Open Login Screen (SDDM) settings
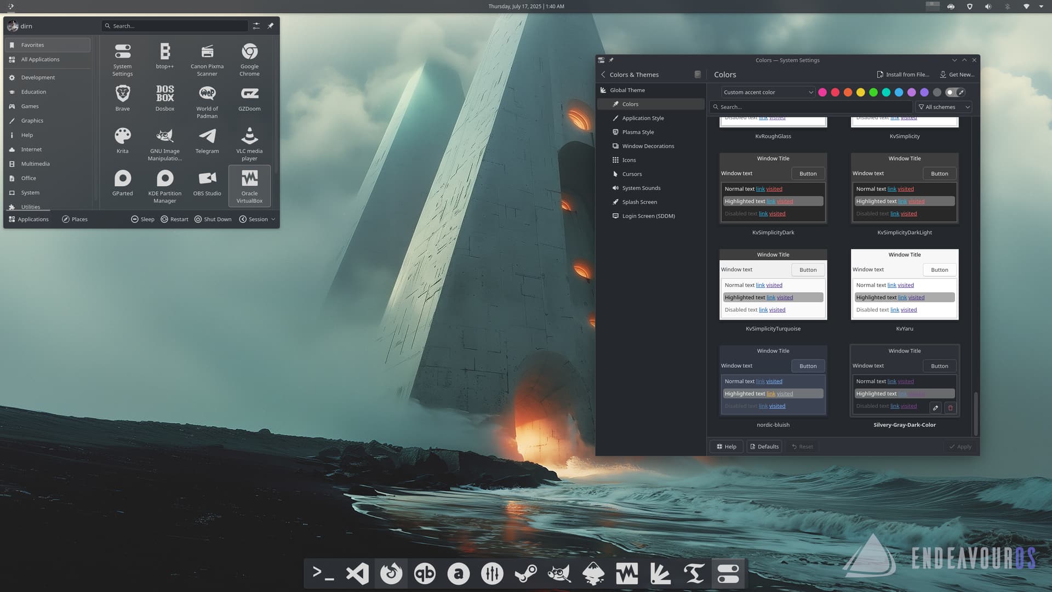The width and height of the screenshot is (1052, 592). (x=650, y=216)
